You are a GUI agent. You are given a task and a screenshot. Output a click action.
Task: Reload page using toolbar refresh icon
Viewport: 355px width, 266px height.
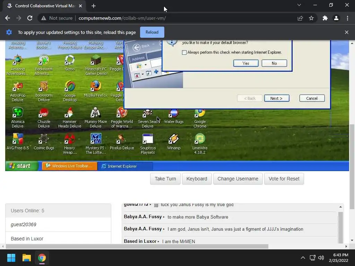click(x=30, y=18)
